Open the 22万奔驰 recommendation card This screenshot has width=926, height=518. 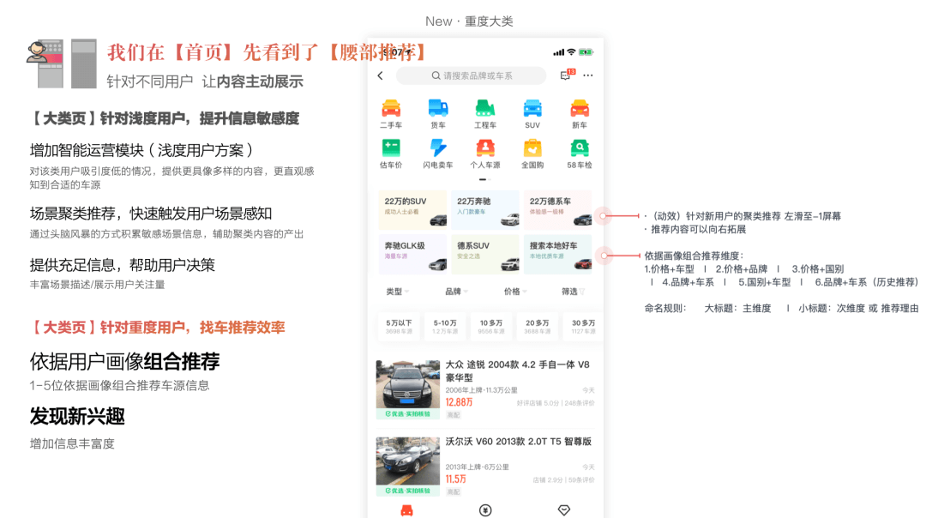click(x=485, y=209)
